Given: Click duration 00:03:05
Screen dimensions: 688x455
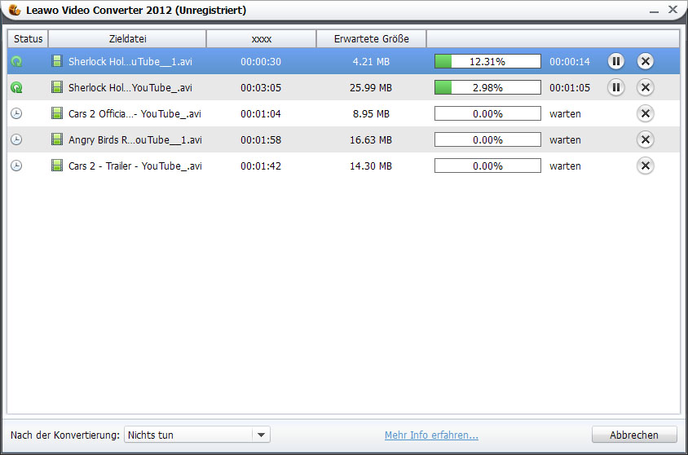Looking at the screenshot, I should tap(261, 88).
